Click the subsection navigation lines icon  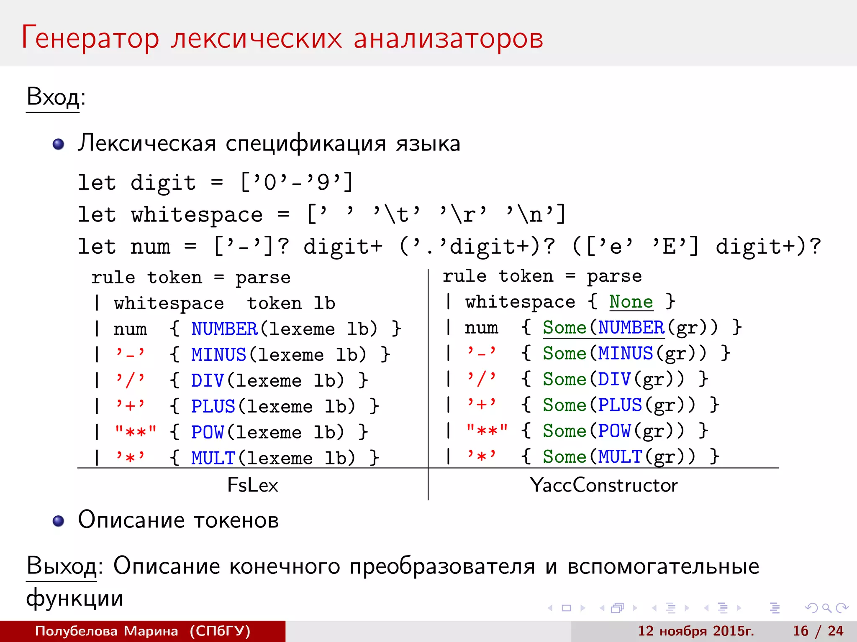(670, 608)
